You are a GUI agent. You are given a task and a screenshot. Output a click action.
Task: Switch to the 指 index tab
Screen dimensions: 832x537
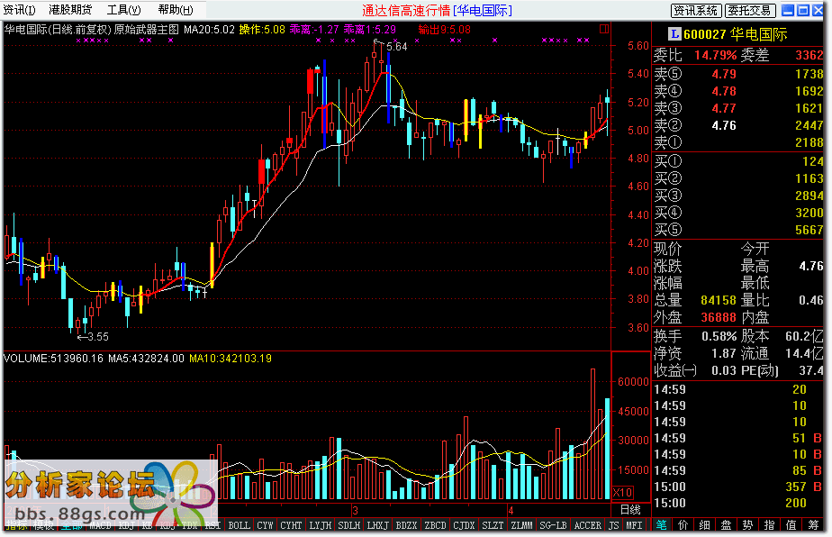(x=769, y=525)
